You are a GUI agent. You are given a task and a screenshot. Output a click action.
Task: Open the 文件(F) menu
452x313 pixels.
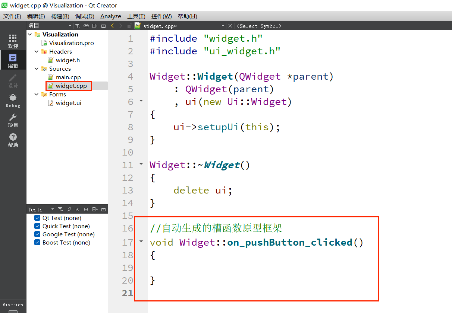pyautogui.click(x=12, y=16)
